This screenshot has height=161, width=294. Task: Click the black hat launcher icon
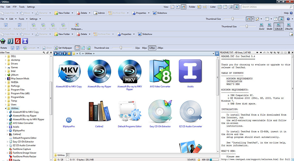[x=3, y=41]
